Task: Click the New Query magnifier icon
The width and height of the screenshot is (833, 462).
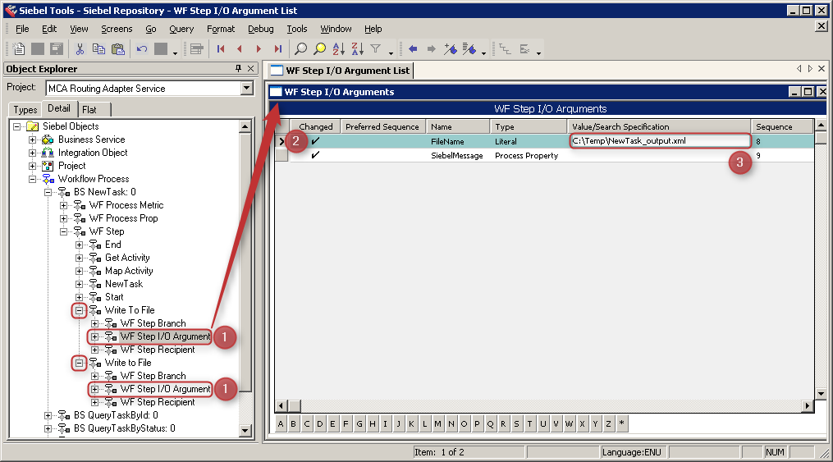Action: click(300, 49)
